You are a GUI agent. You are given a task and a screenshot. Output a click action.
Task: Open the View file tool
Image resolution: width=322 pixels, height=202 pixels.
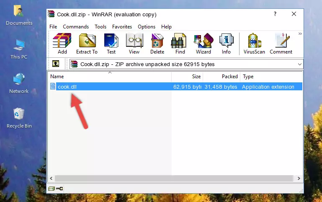134,43
